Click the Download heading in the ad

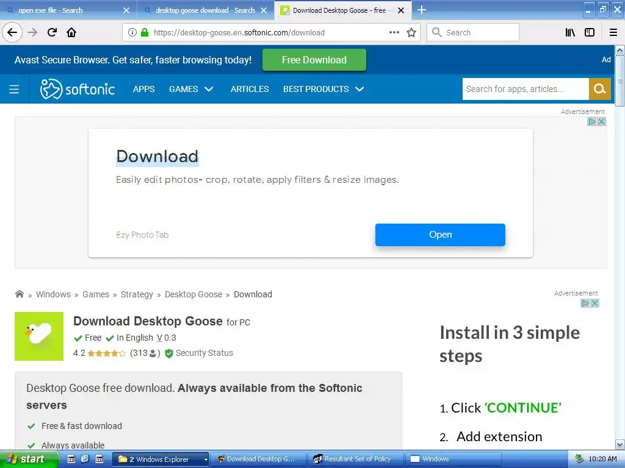[x=157, y=157]
